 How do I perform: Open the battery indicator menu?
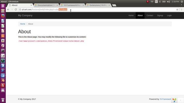tap(164, 2)
